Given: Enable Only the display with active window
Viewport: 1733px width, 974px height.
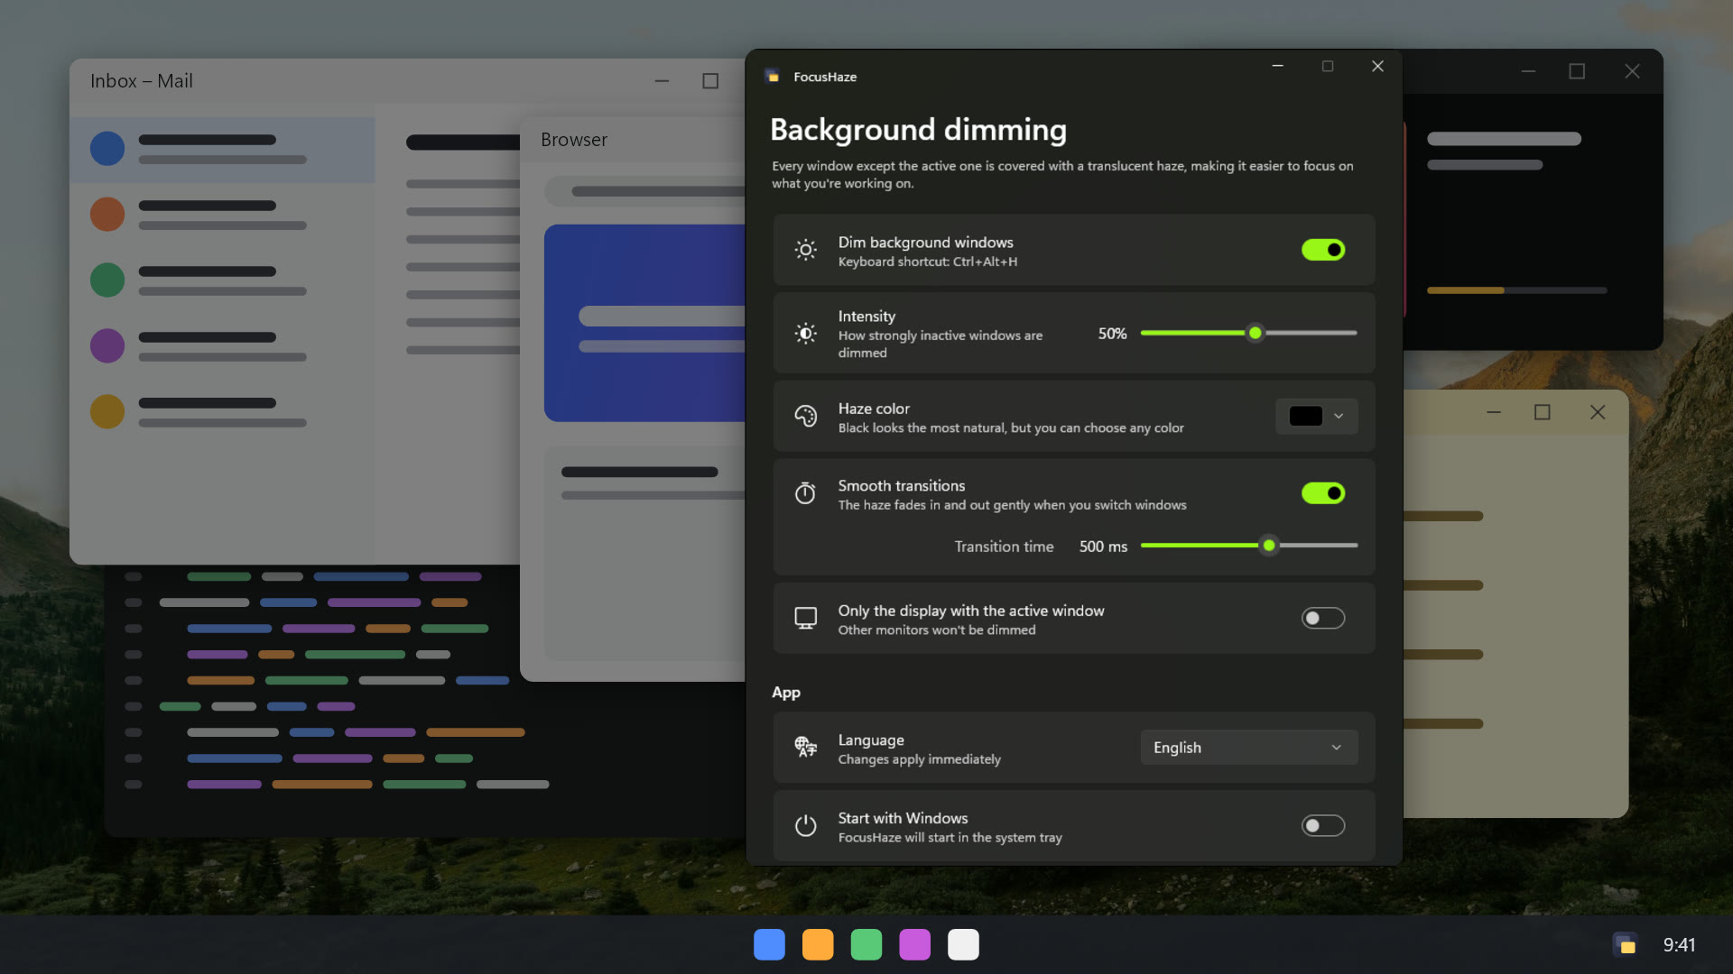Looking at the screenshot, I should click(x=1323, y=618).
